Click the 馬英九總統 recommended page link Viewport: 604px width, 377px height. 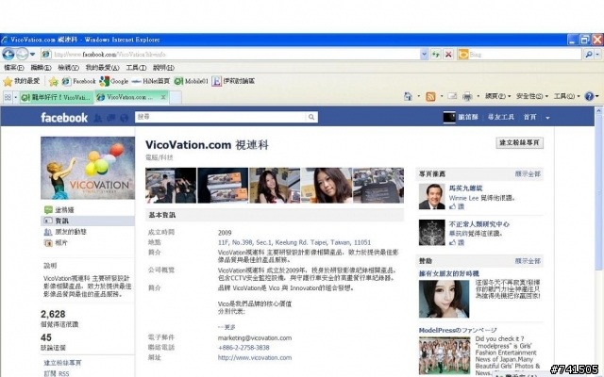point(465,188)
